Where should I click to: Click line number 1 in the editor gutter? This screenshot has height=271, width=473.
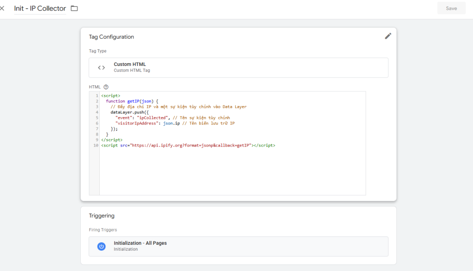coord(97,95)
